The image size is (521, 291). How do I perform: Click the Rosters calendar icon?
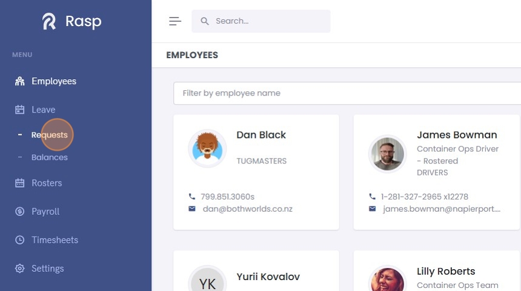[19, 183]
